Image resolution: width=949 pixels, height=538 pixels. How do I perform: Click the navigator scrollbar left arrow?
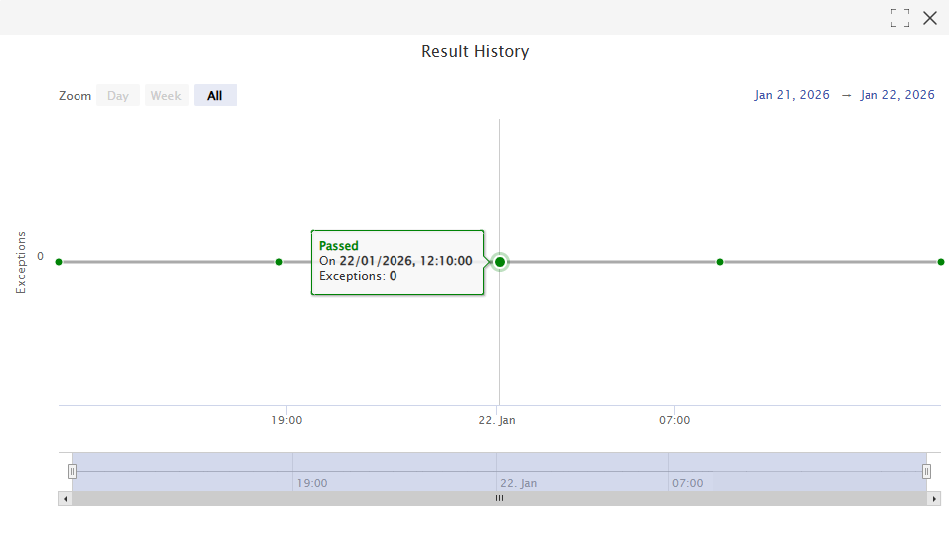(x=65, y=498)
